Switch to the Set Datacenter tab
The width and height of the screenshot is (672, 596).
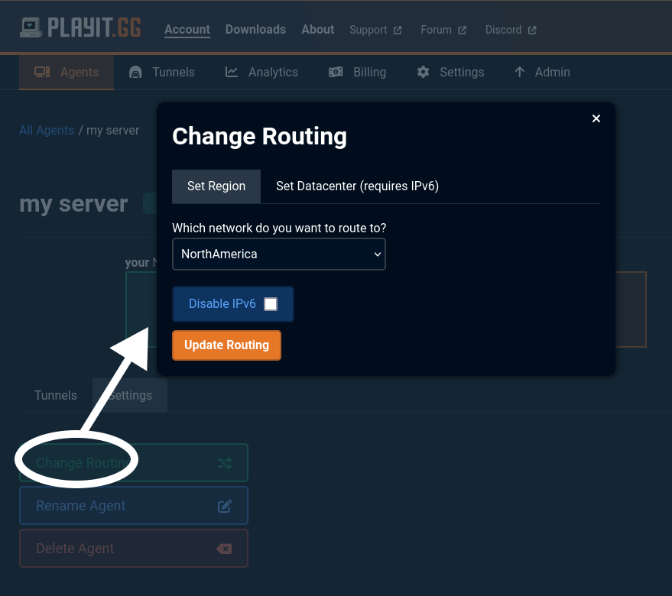[x=357, y=186]
